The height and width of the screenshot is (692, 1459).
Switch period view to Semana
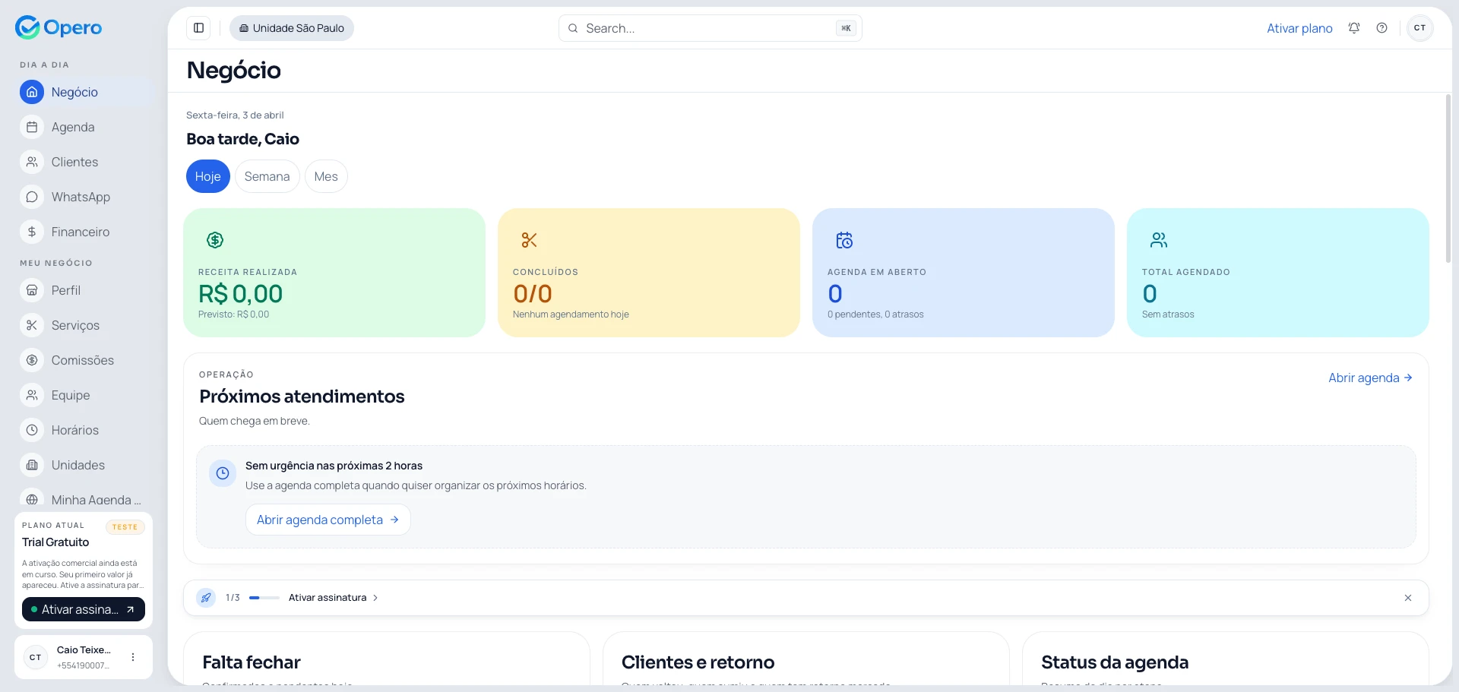point(267,176)
